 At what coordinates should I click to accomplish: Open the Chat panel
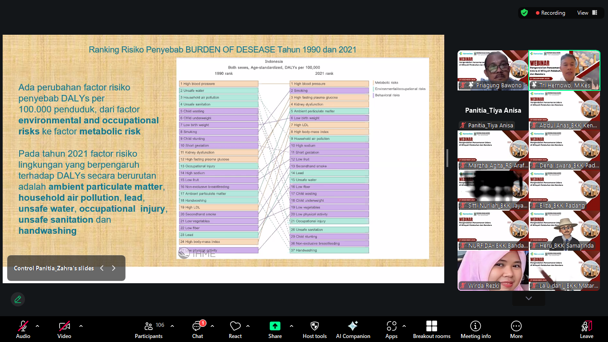(x=198, y=330)
